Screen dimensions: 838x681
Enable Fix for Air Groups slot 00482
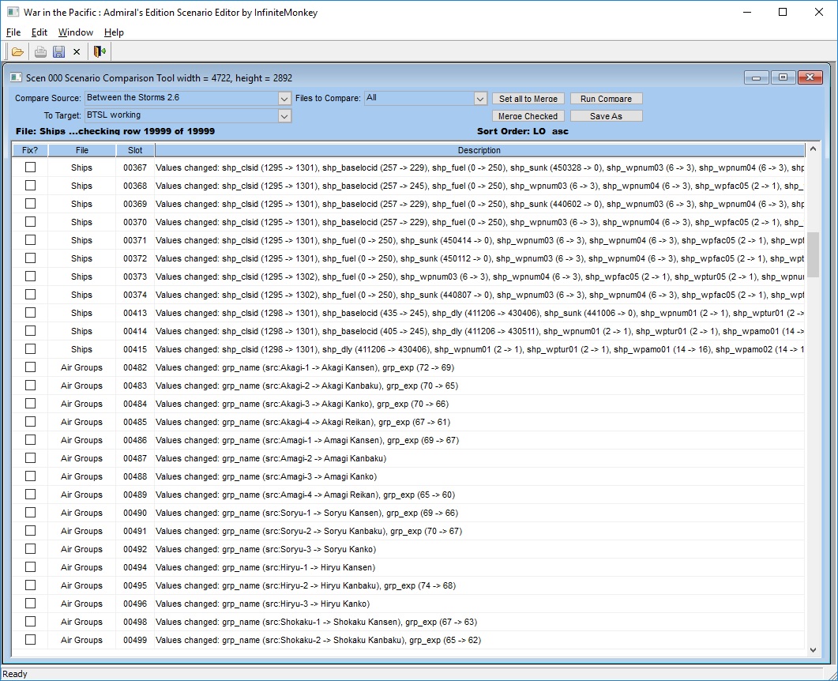point(31,367)
